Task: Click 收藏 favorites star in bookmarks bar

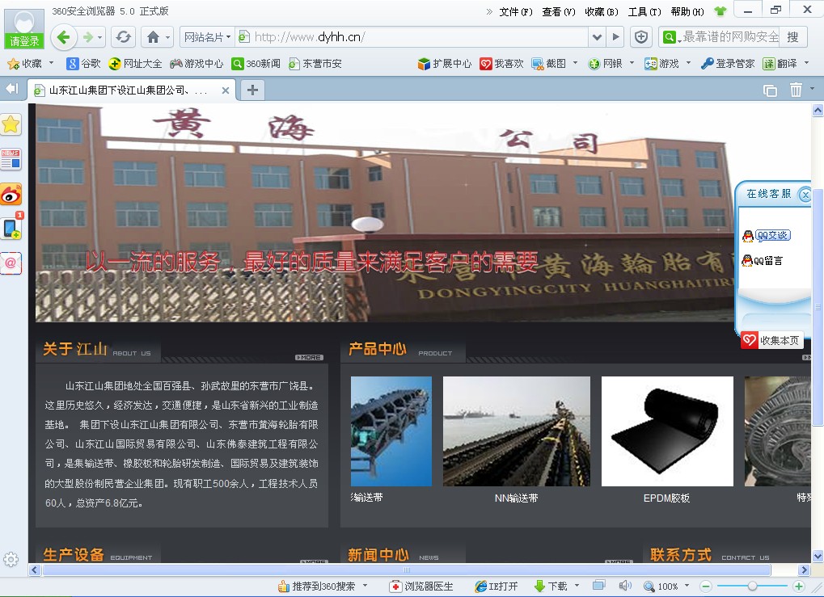Action: tap(25, 64)
